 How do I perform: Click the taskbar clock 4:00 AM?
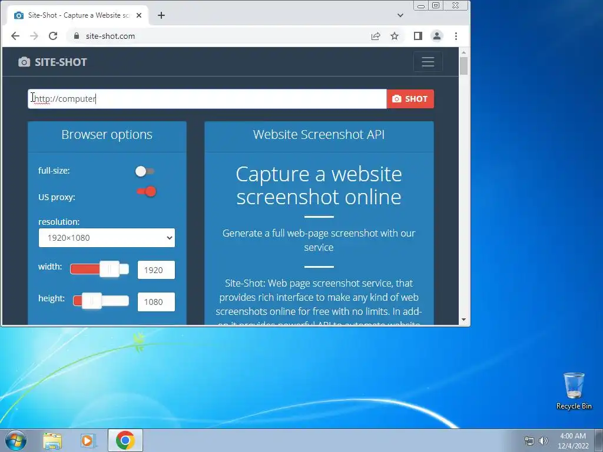(x=573, y=441)
